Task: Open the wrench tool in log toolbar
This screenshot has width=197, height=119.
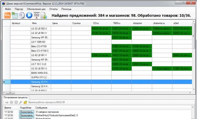Action: coord(20,102)
